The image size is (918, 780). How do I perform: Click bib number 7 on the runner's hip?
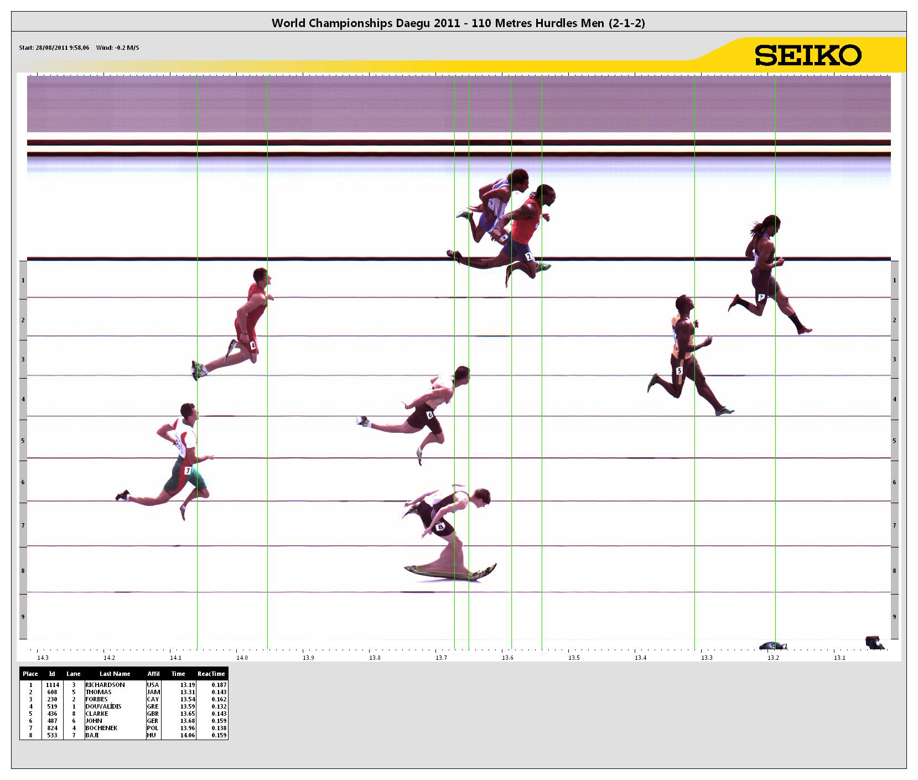188,471
